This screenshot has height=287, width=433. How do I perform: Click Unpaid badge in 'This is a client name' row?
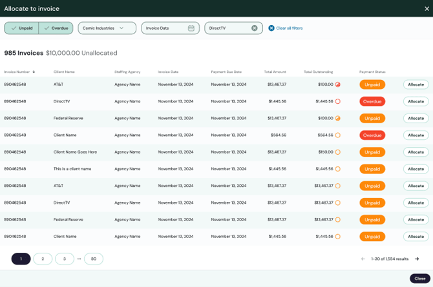click(372, 169)
